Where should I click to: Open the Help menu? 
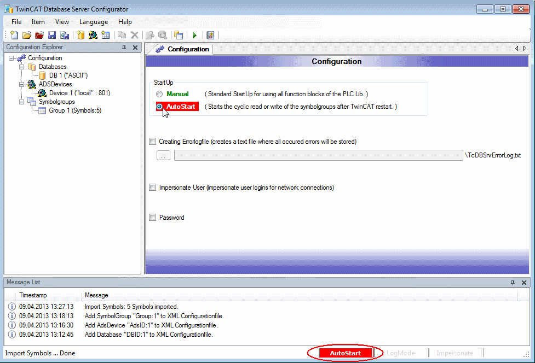(125, 22)
